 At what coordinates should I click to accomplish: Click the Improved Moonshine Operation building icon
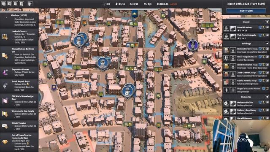226,50
